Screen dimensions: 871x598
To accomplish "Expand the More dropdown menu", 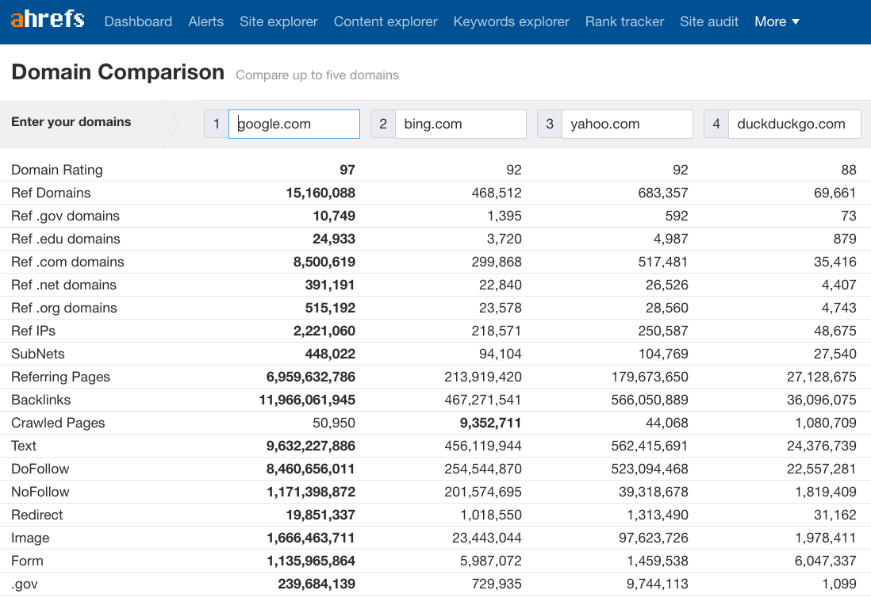I will pos(777,21).
